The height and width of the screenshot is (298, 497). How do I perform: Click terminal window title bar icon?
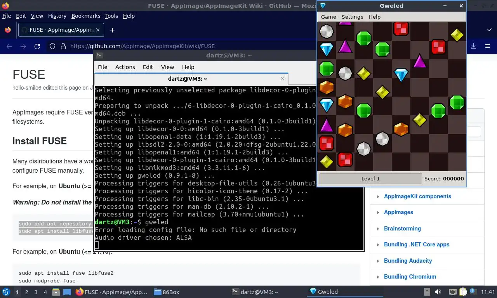(99, 55)
